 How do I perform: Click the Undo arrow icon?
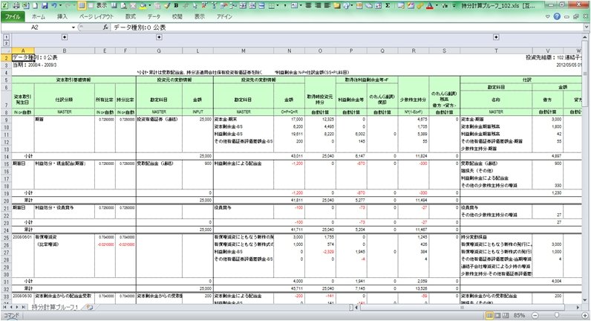coord(54,6)
